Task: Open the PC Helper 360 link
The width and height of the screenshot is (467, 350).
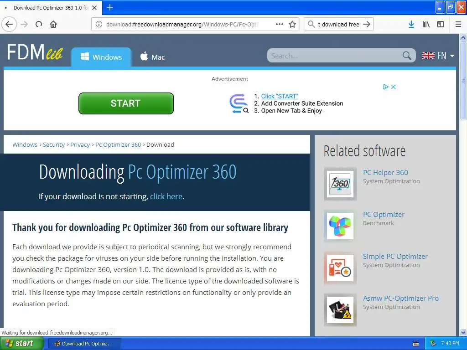Action: (x=385, y=173)
